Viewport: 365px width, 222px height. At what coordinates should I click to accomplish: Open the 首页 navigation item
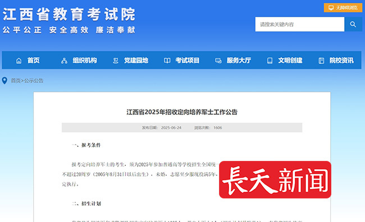34,61
